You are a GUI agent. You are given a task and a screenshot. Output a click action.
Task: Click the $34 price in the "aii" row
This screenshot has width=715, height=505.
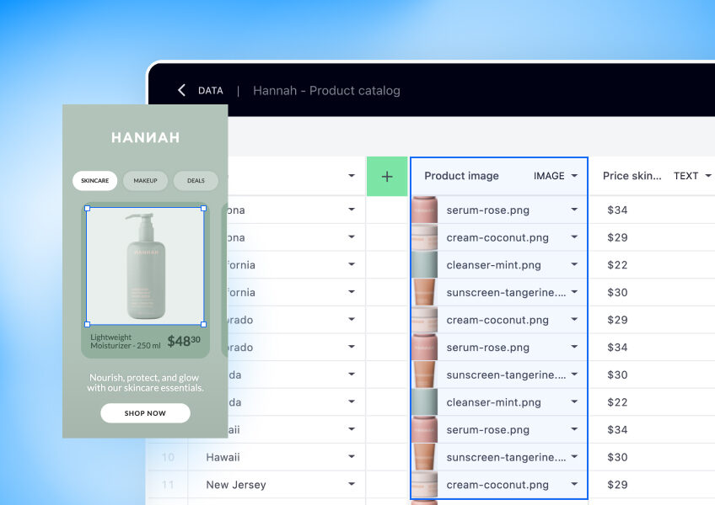(x=617, y=430)
